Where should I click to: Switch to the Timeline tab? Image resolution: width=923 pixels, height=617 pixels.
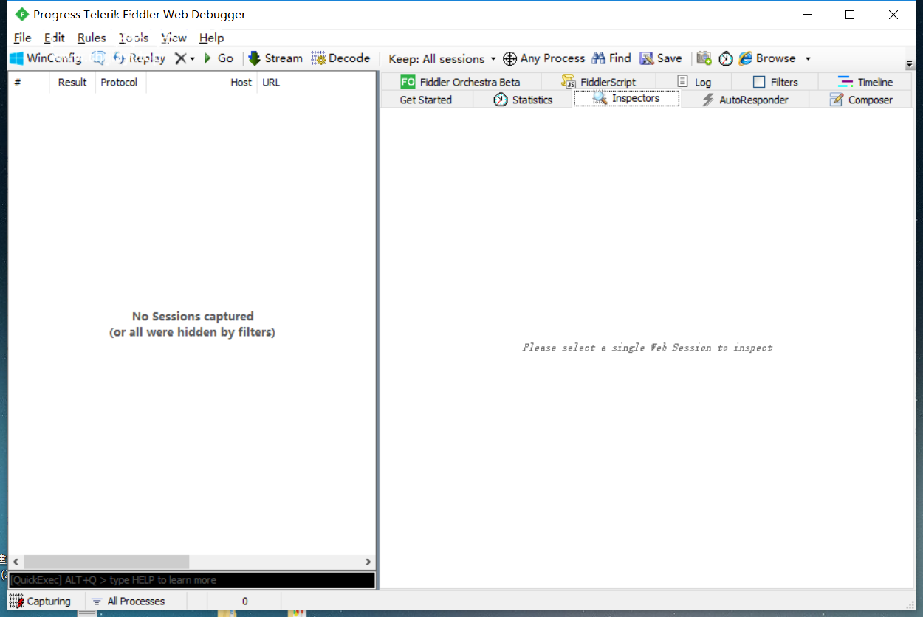click(865, 82)
